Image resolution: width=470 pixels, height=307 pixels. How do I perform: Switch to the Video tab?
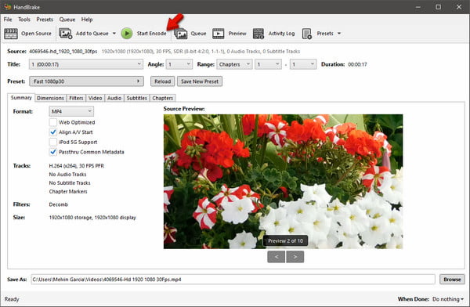[x=96, y=98]
